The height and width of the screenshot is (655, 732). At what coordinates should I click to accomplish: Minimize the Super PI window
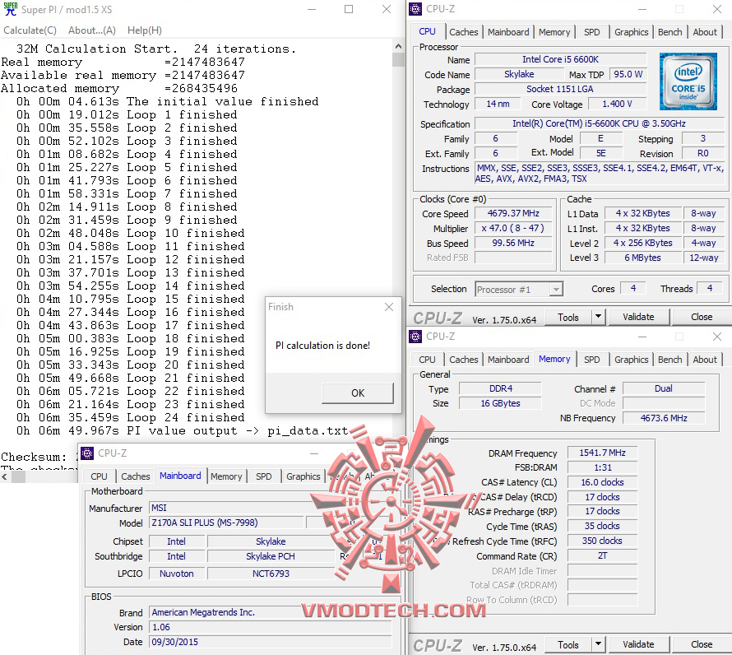[x=312, y=9]
